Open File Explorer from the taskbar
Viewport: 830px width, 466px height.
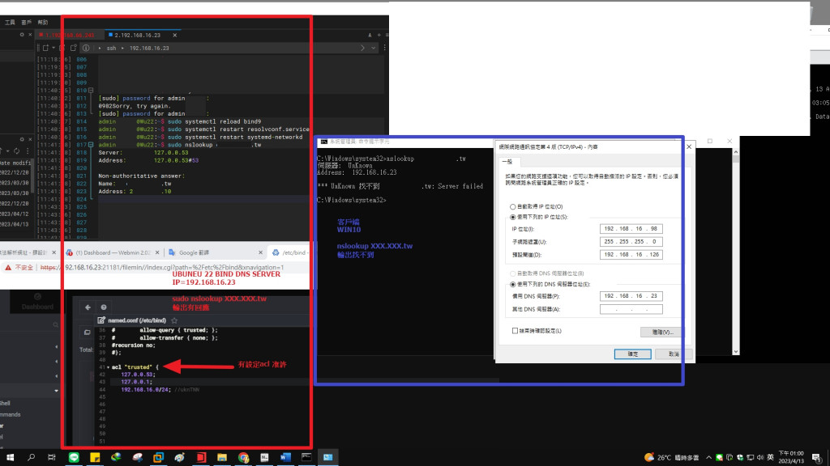click(222, 457)
